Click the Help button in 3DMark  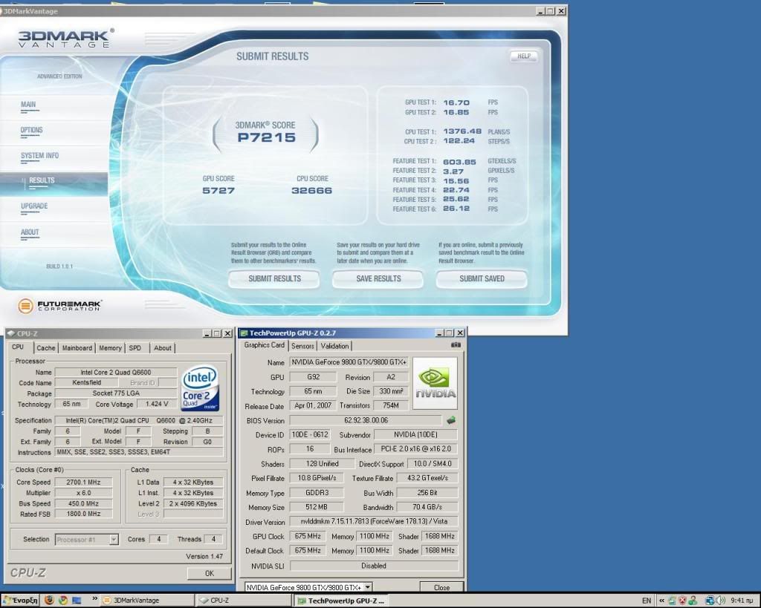524,56
